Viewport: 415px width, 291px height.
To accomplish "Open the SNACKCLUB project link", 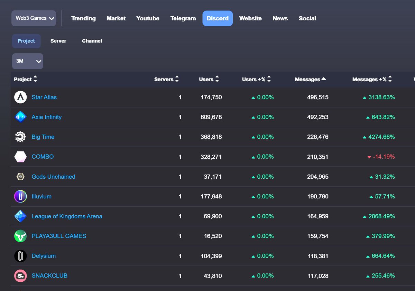I will 49,276.
